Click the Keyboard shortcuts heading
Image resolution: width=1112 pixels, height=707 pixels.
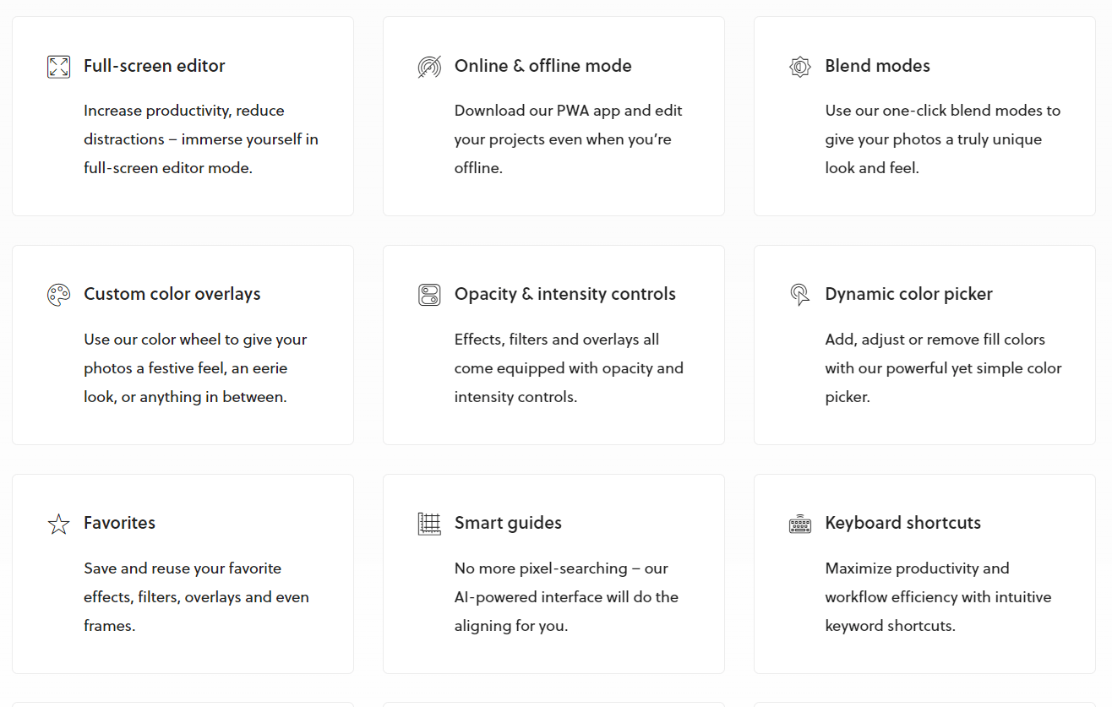click(x=902, y=523)
